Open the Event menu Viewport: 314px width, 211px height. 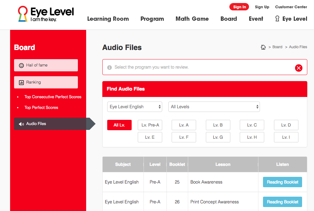[x=256, y=19]
